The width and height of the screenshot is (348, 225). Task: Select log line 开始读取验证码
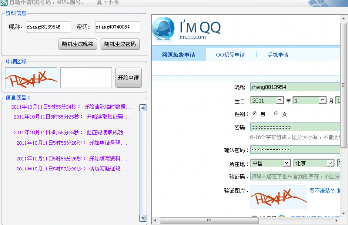72,117
